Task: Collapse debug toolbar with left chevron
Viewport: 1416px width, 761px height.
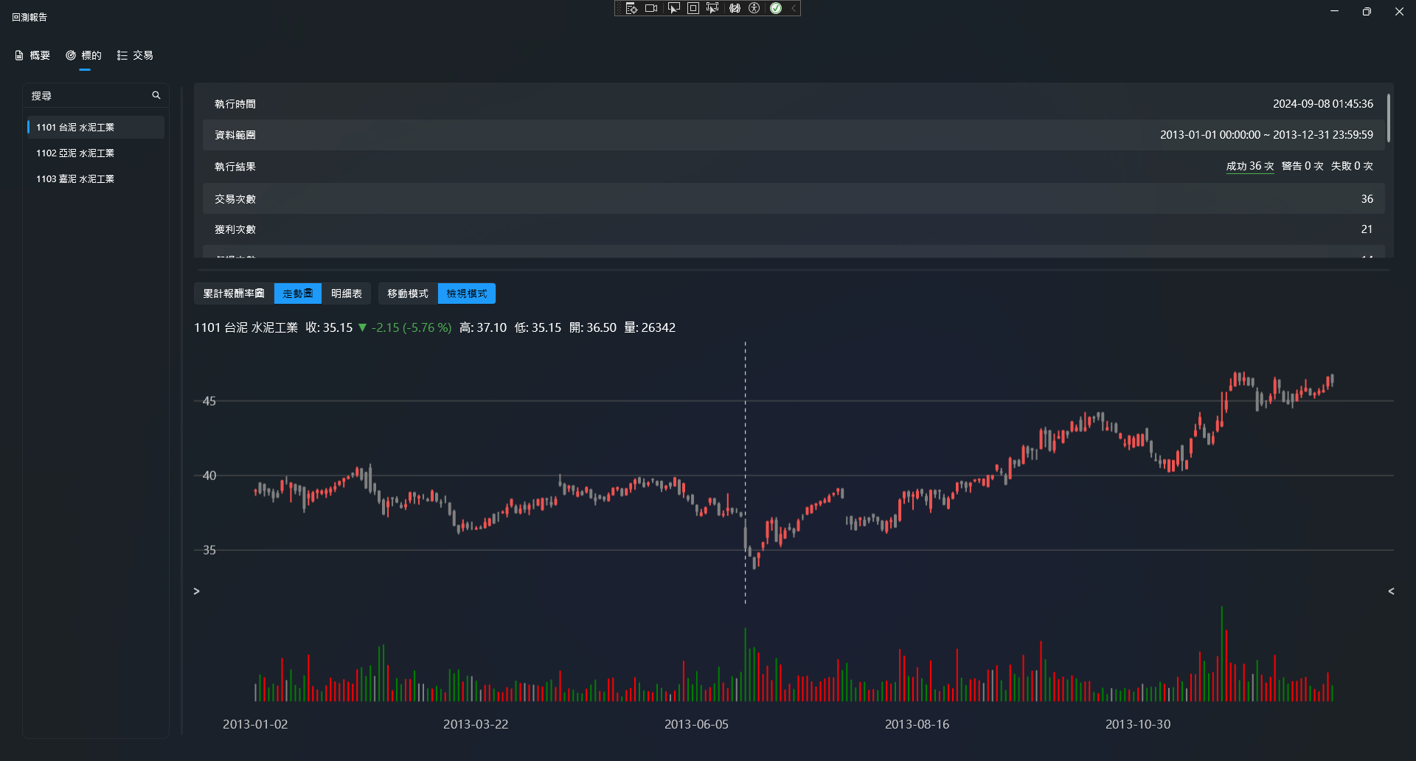Action: (794, 8)
